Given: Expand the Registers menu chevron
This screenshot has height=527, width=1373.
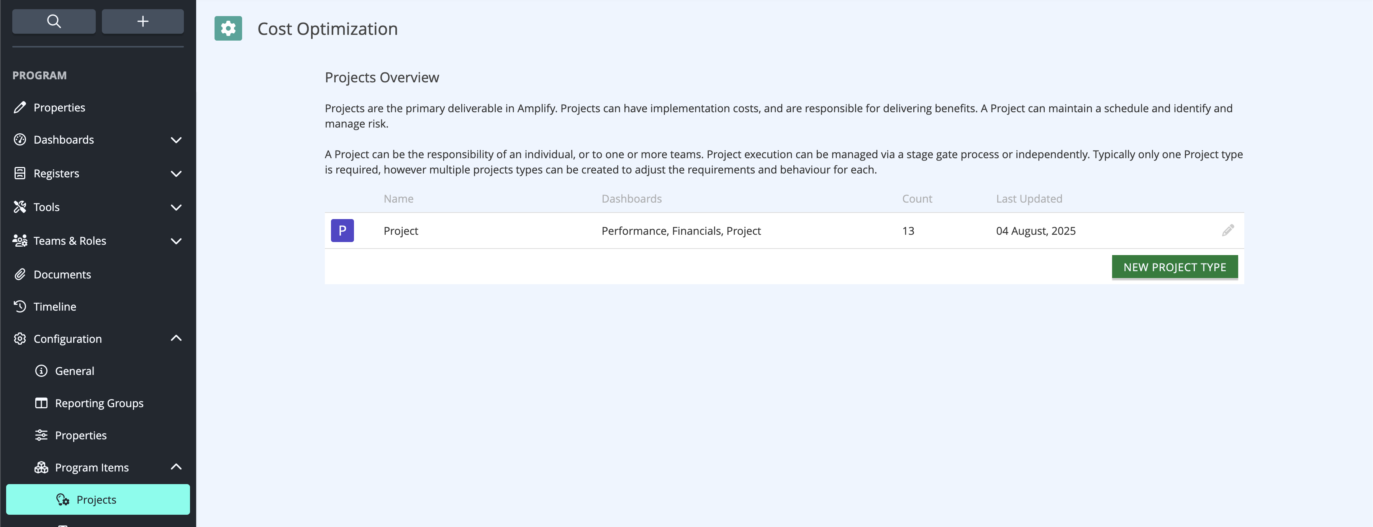Looking at the screenshot, I should click(176, 173).
